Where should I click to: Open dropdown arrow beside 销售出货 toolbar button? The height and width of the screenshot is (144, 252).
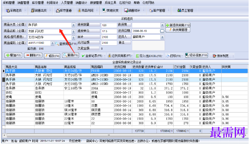click(x=50, y=10)
